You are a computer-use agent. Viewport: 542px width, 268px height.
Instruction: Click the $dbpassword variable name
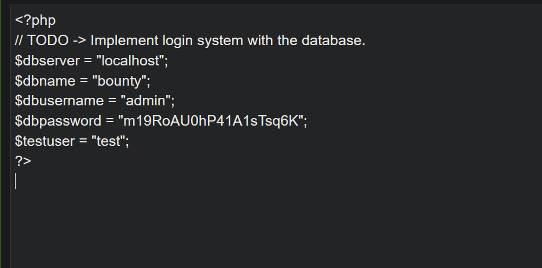[58, 121]
